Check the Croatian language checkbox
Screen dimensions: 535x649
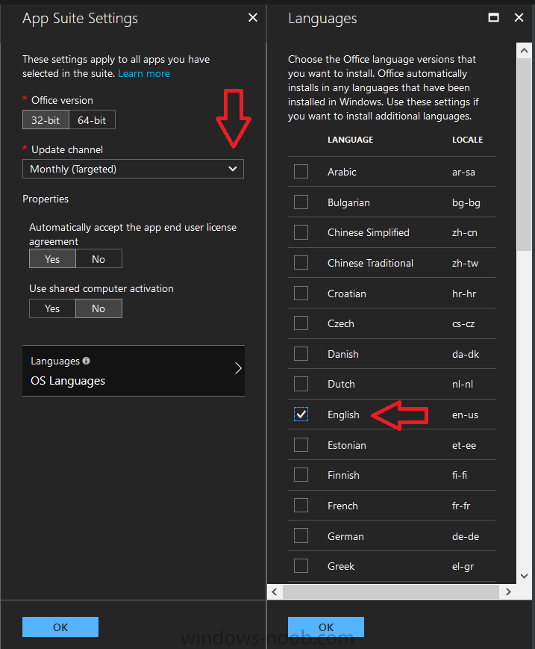pyautogui.click(x=301, y=293)
